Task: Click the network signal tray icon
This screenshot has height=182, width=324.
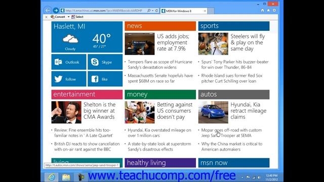Action: (x=254, y=177)
